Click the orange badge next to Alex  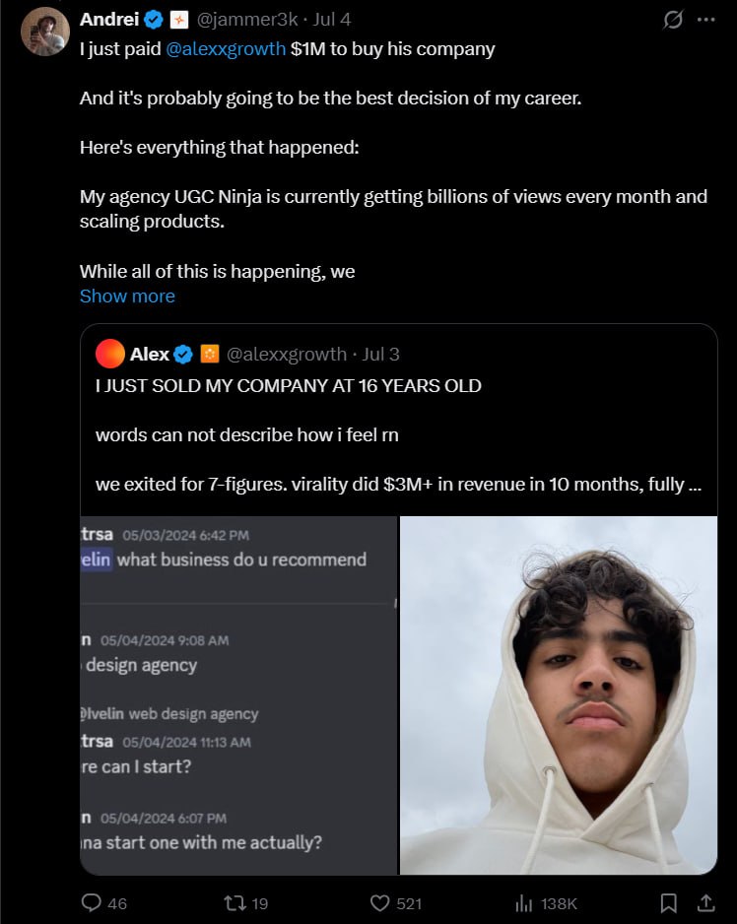point(209,355)
